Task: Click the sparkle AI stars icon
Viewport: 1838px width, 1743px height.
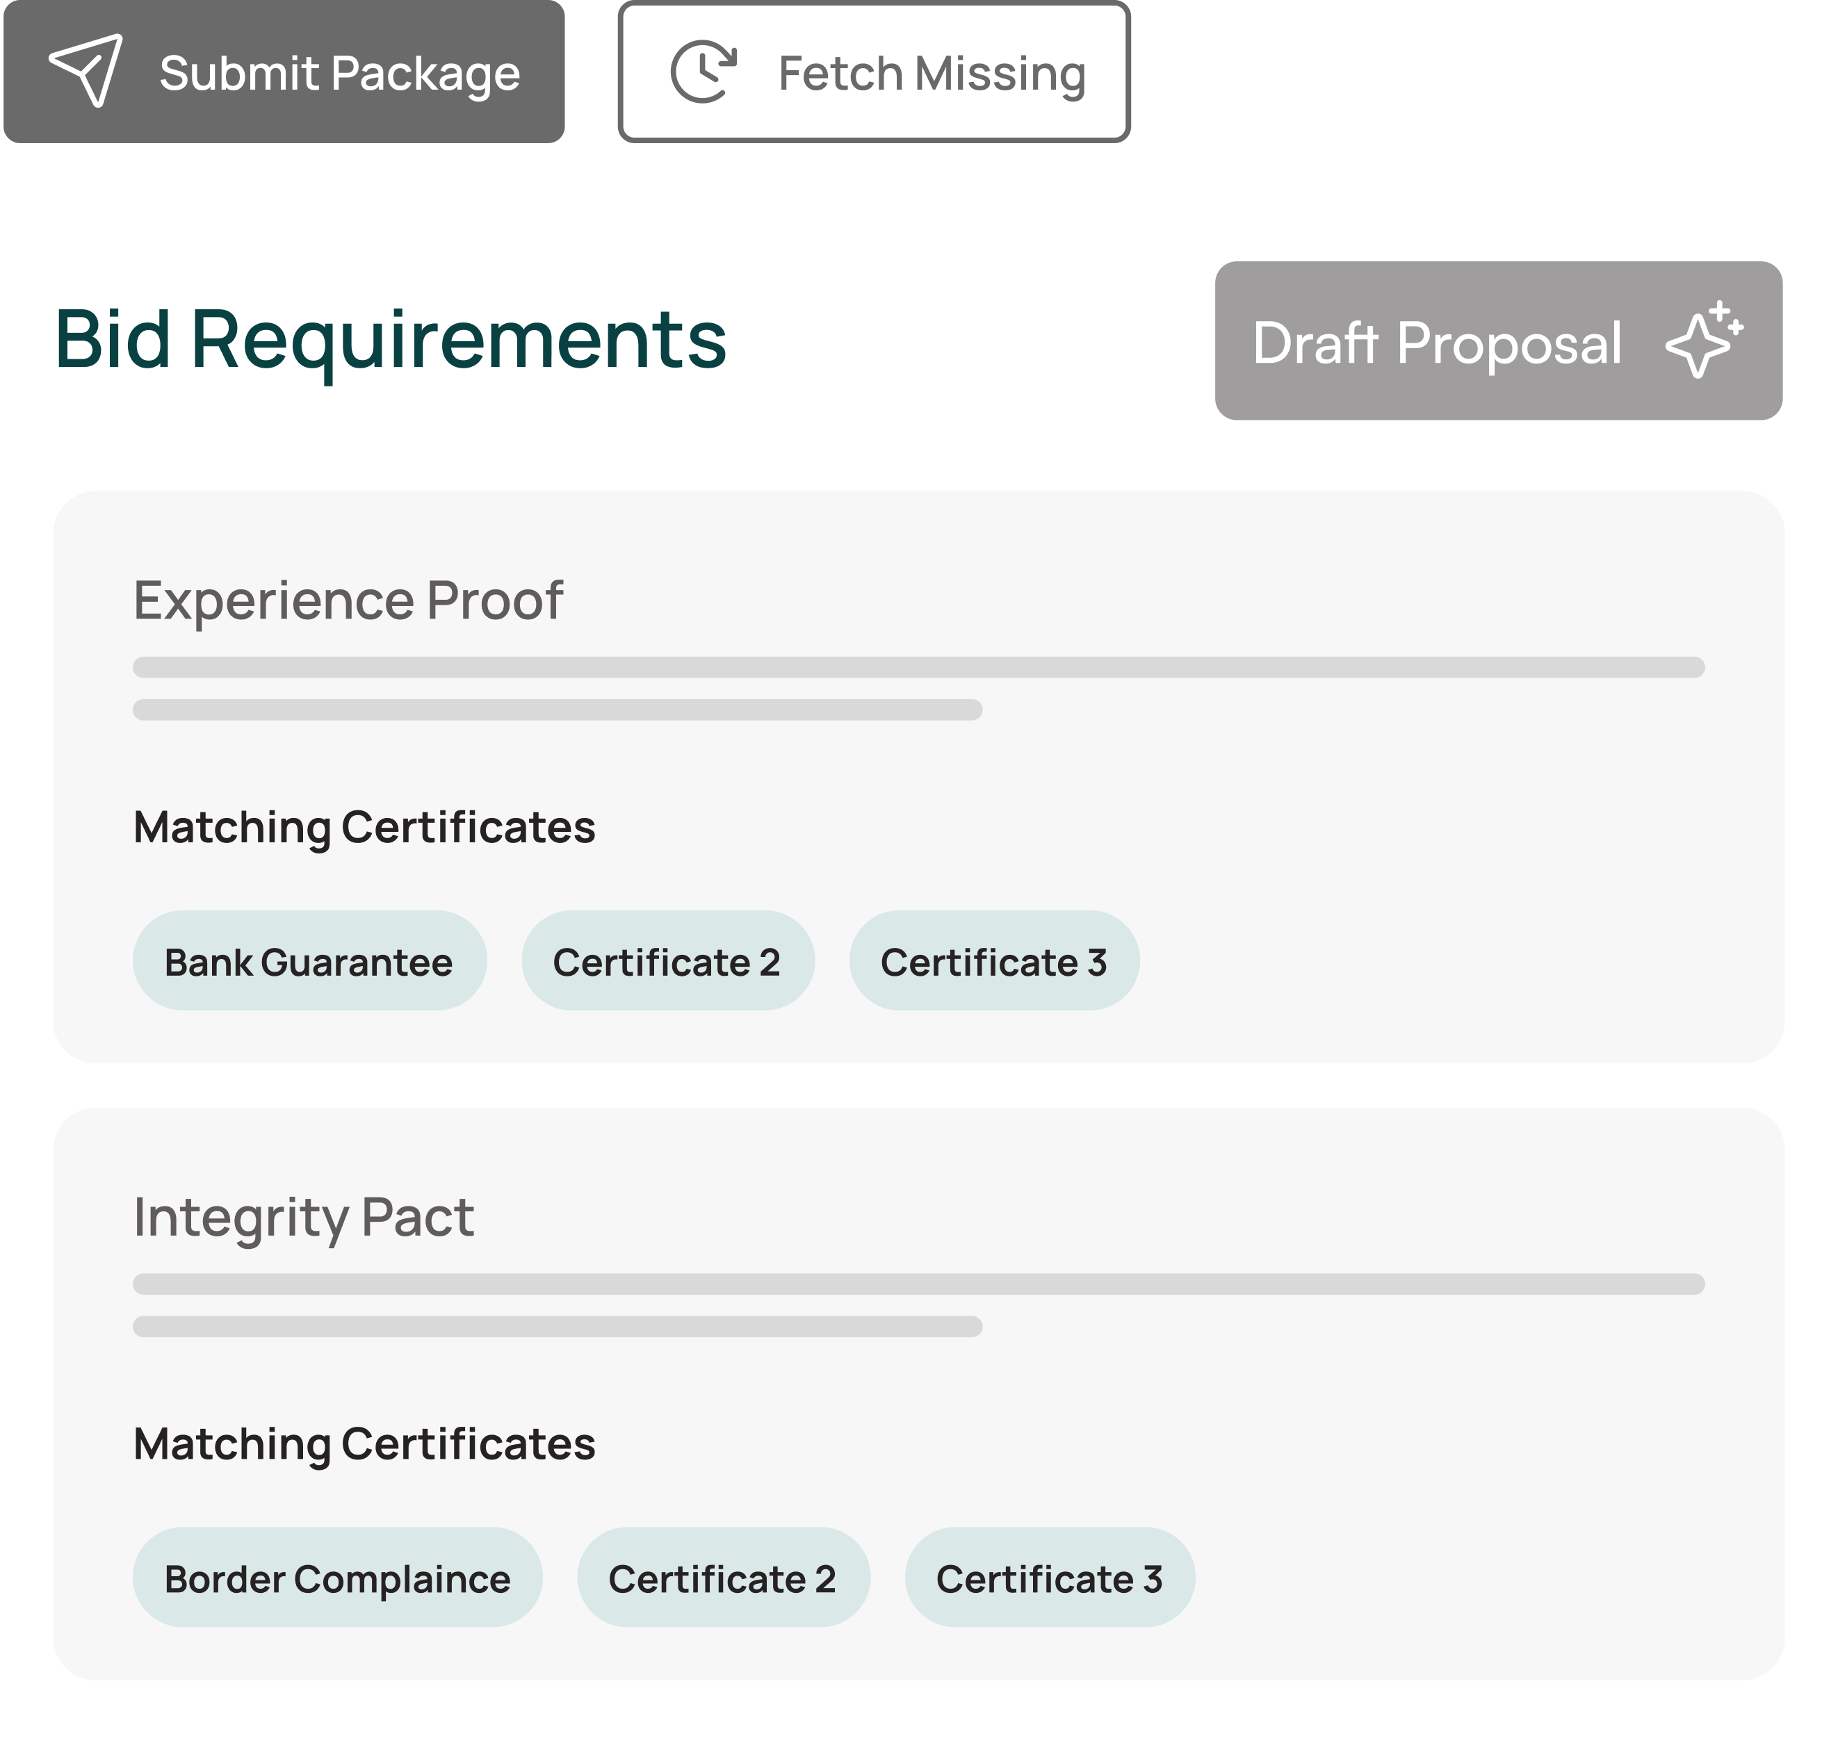Action: pos(1703,340)
